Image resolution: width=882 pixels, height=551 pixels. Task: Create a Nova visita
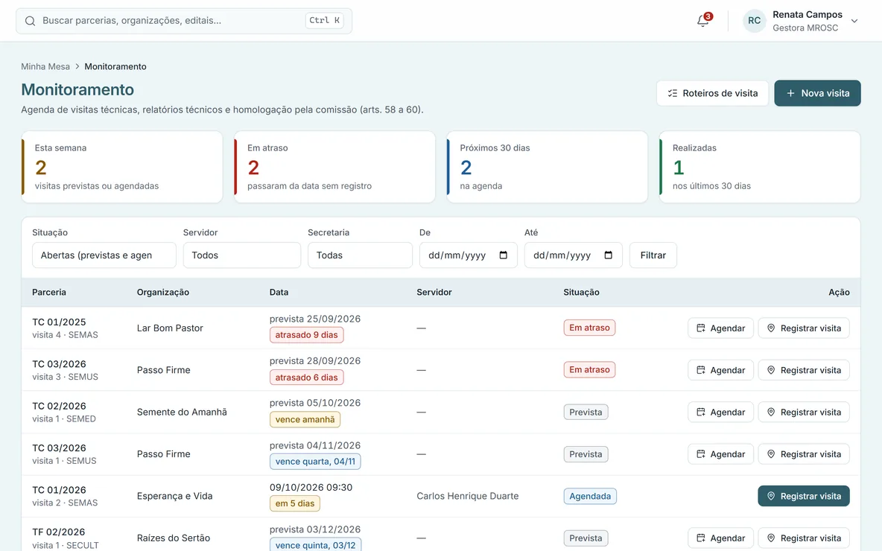click(x=817, y=93)
